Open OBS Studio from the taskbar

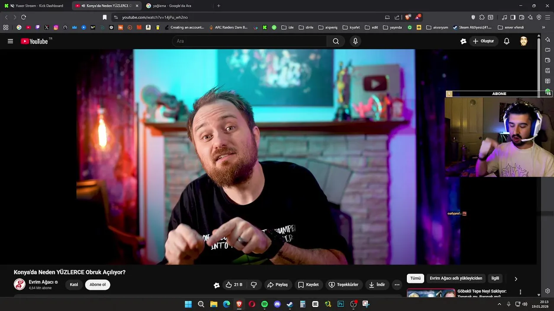click(x=354, y=304)
